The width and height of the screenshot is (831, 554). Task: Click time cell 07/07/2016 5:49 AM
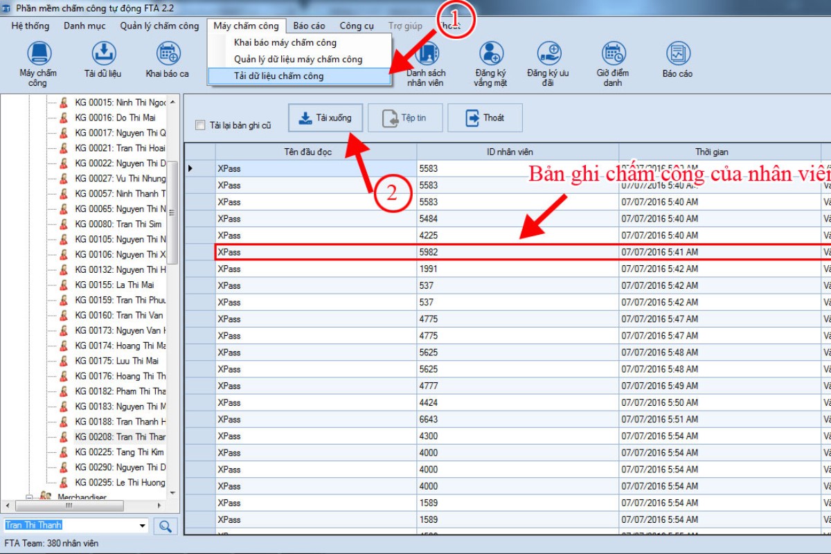(720, 386)
